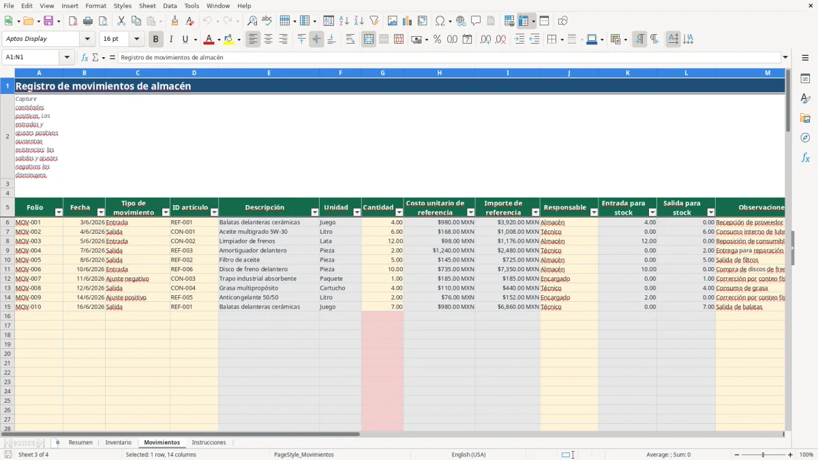Format as date

pos(467,40)
